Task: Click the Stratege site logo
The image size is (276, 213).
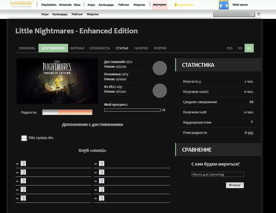Action: 21,5
